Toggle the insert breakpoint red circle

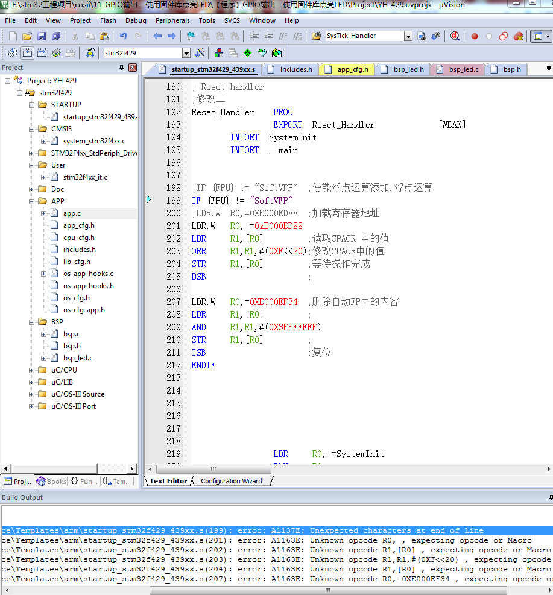(x=475, y=36)
